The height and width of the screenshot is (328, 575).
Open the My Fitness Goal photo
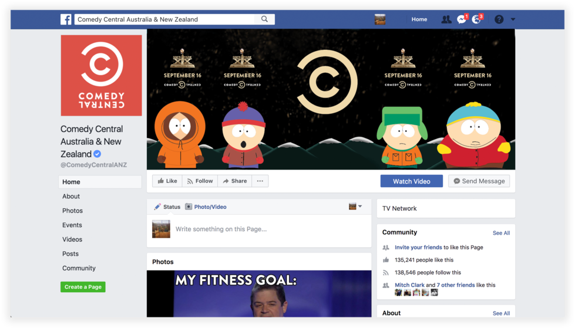(x=259, y=294)
